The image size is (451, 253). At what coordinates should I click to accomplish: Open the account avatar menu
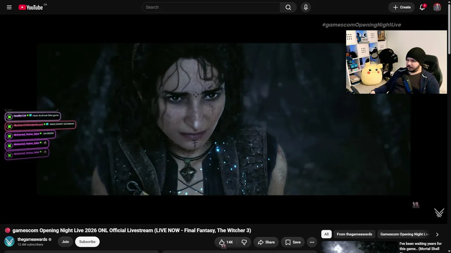coord(437,7)
